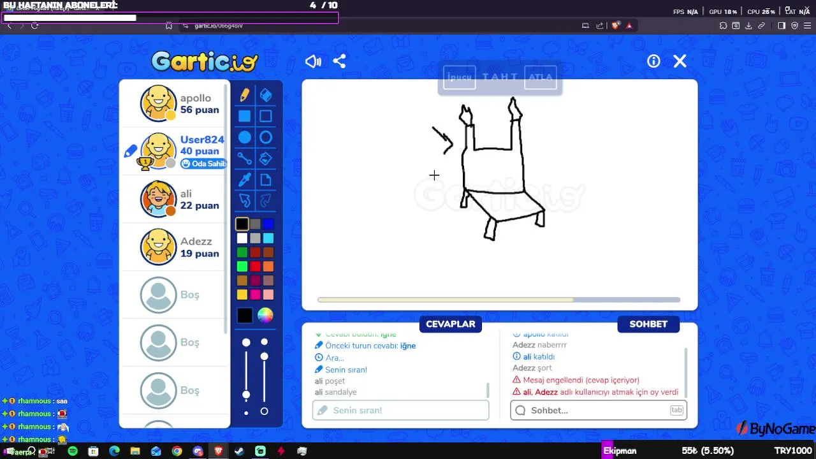Share the Gartic room link
816x459 pixels.
(x=339, y=61)
